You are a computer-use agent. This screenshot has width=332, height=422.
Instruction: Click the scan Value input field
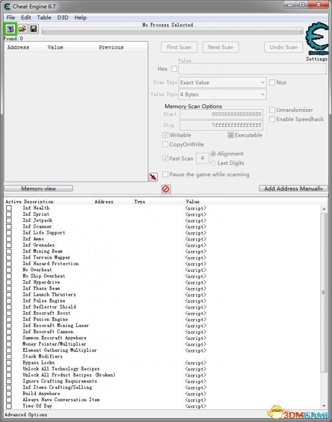point(252,69)
